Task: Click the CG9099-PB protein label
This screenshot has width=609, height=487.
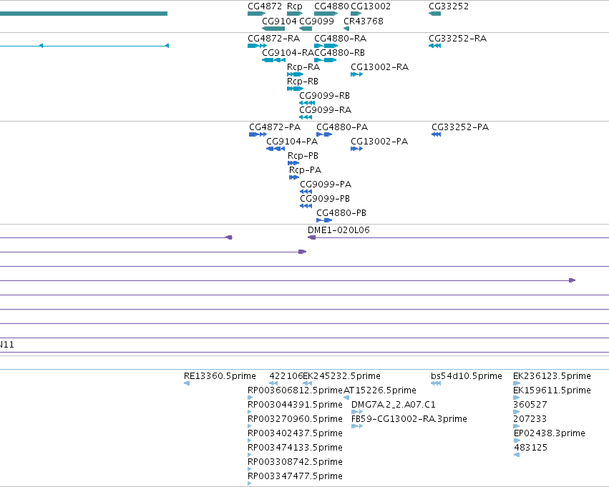Action: 325,199
